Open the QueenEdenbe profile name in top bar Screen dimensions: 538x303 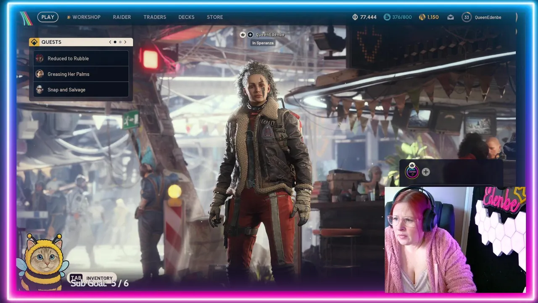coord(488,17)
